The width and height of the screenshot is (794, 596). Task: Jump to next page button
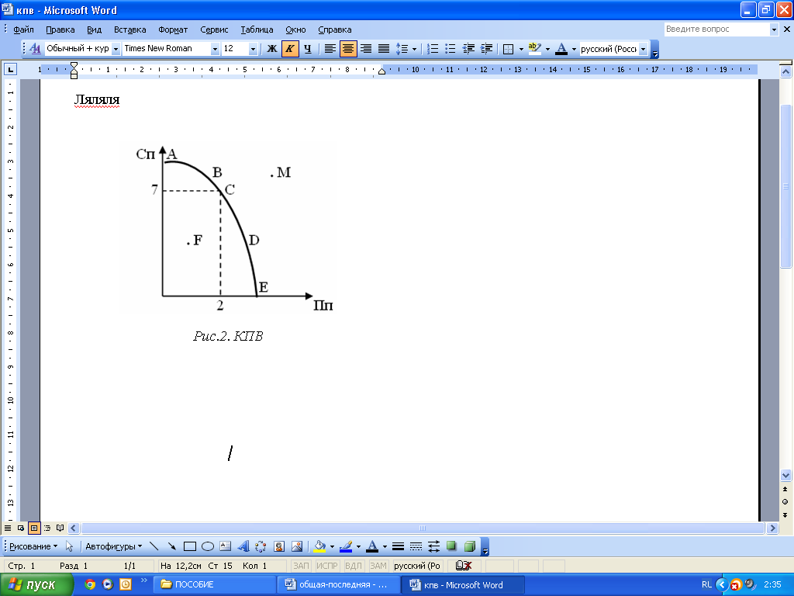(x=785, y=515)
